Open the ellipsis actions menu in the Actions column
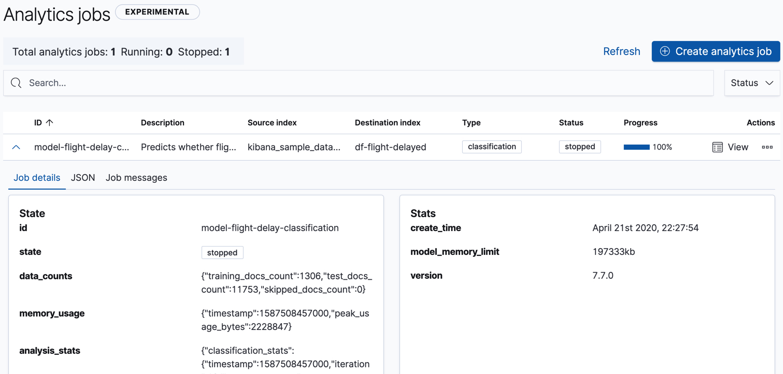The image size is (783, 374). pos(767,147)
